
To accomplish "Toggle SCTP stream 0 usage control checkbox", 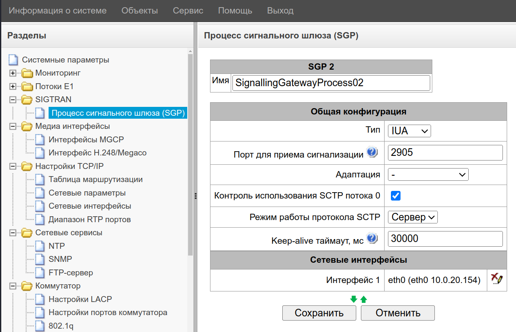I will (396, 196).
